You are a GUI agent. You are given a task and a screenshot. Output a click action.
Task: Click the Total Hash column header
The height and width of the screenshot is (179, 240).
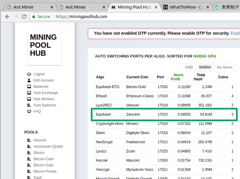[199, 77]
